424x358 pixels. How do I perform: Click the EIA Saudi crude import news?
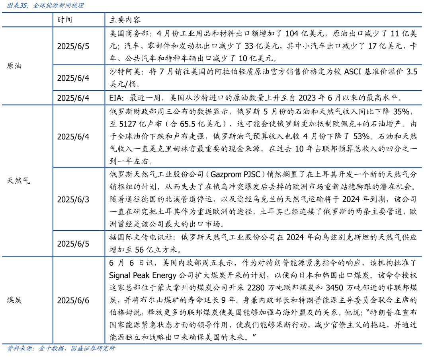tap(256, 98)
